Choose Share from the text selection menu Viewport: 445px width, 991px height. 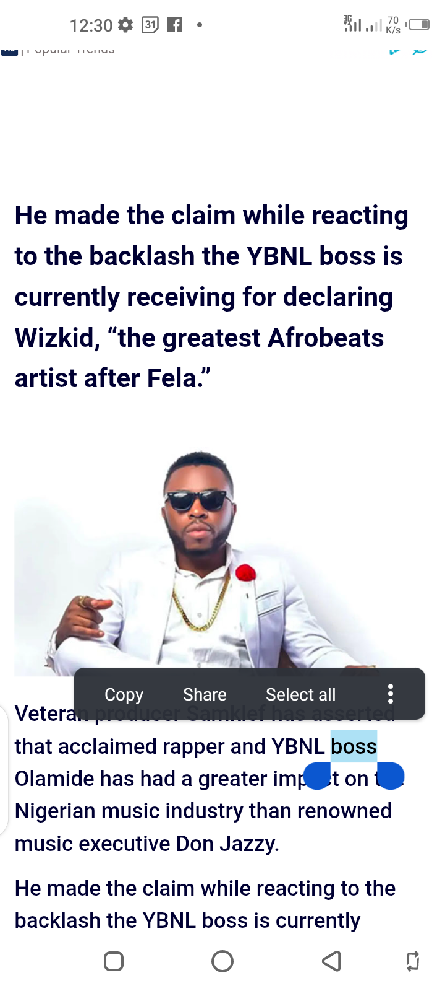point(205,694)
